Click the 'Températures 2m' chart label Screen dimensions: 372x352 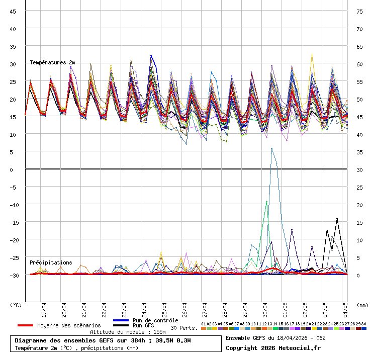coord(52,62)
